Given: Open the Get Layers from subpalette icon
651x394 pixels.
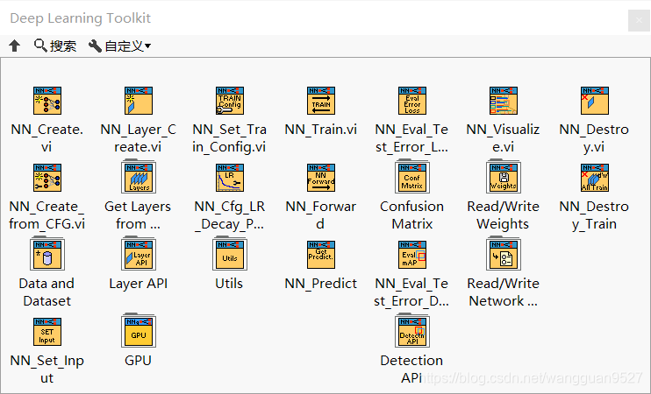Looking at the screenshot, I should [139, 177].
